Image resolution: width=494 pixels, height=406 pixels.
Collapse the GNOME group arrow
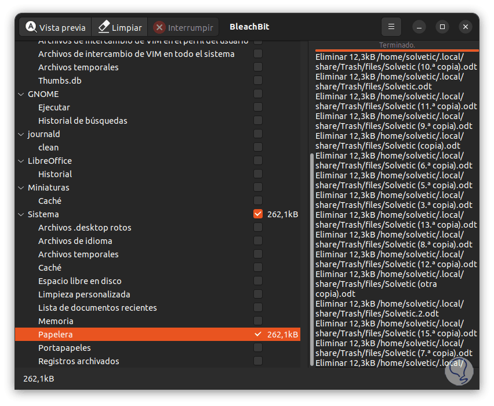pos(21,94)
